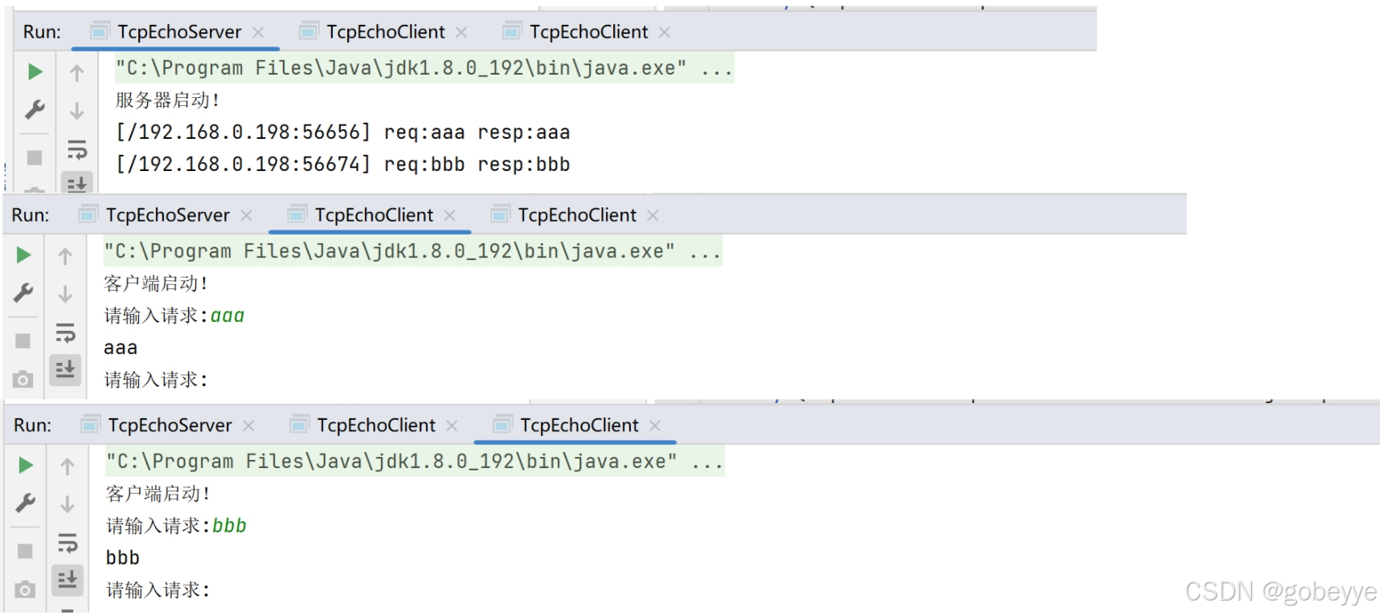Click log line with port 56656
1380x615 pixels.
[343, 132]
